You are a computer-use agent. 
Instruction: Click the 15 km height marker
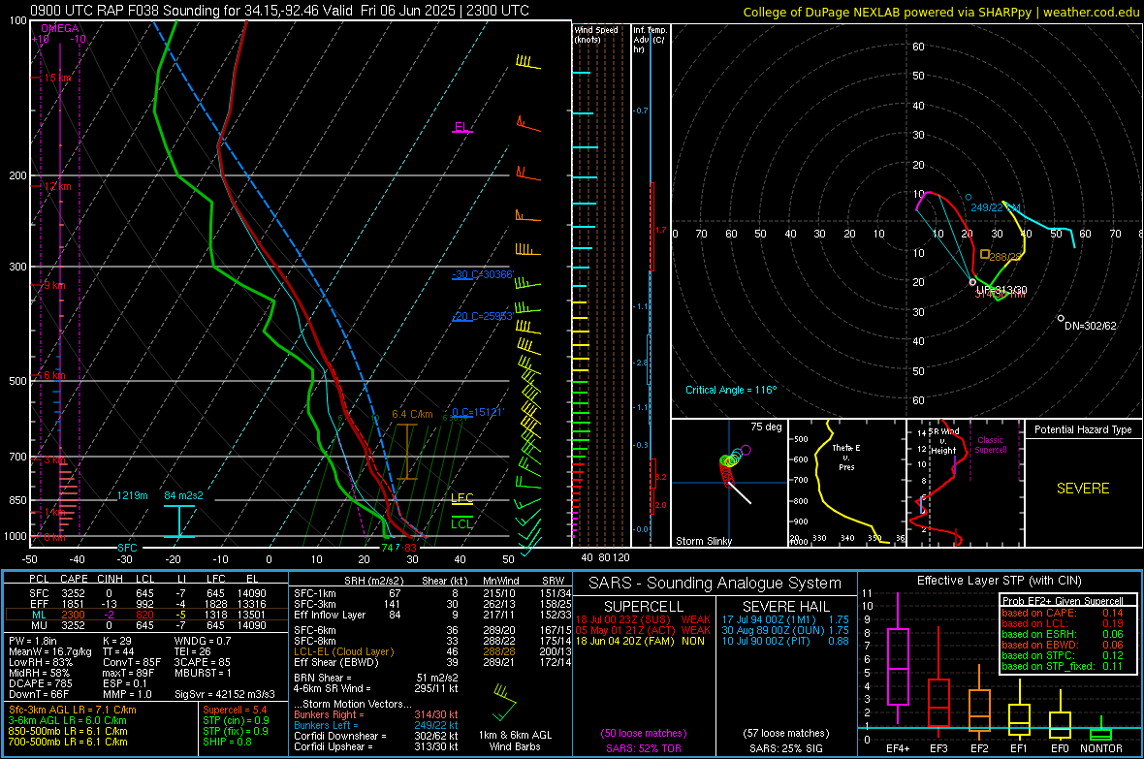coord(57,78)
